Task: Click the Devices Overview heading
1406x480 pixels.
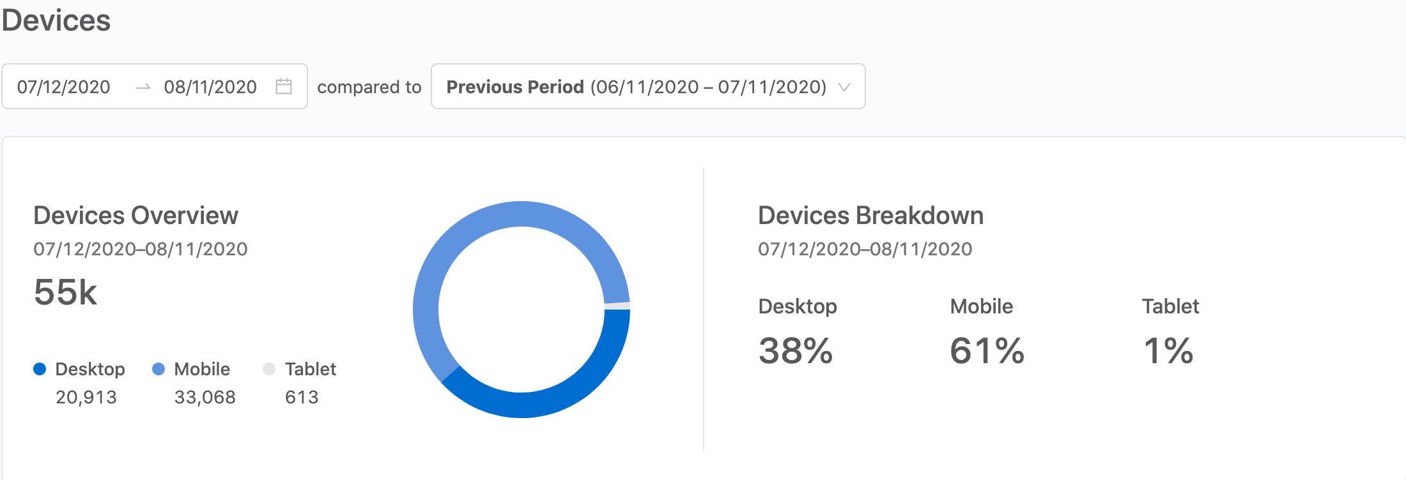Action: pyautogui.click(x=136, y=216)
